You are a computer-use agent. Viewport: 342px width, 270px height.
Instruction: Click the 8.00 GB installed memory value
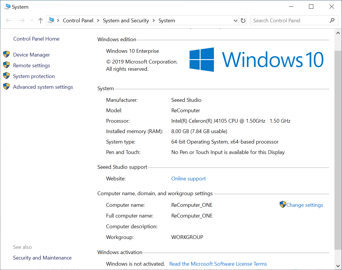point(199,131)
